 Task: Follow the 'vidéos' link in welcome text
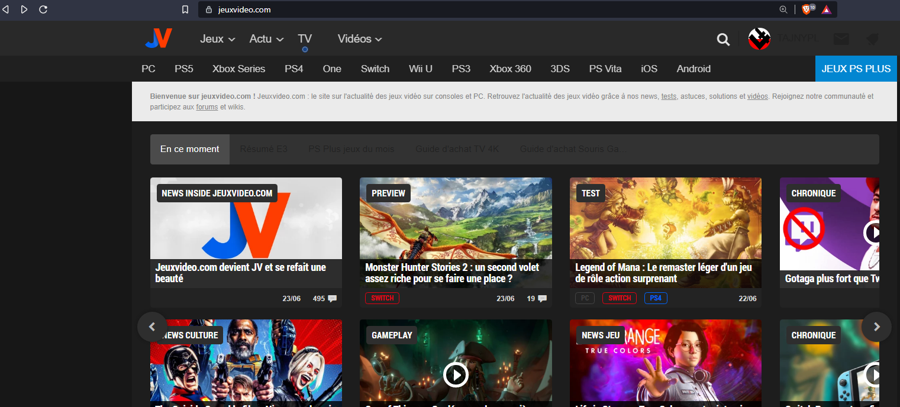[757, 96]
